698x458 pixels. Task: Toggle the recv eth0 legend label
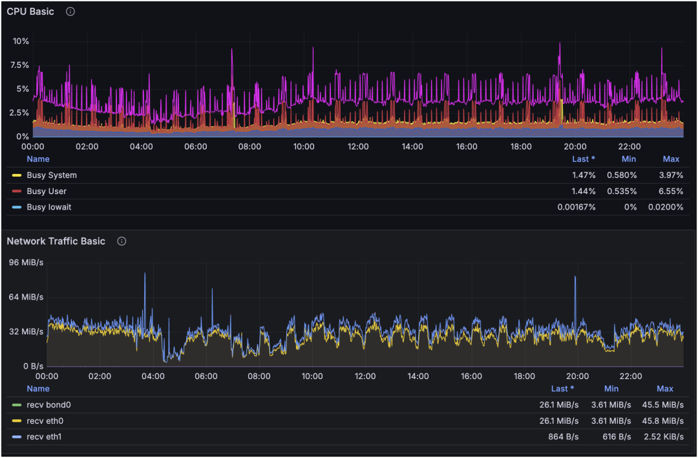point(45,421)
